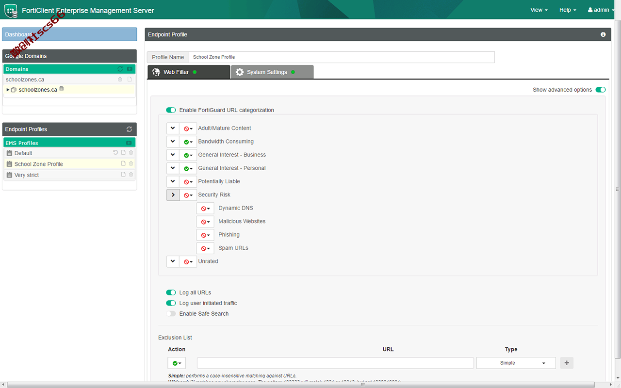621x388 pixels.
Task: Open the Help menu
Action: click(568, 10)
